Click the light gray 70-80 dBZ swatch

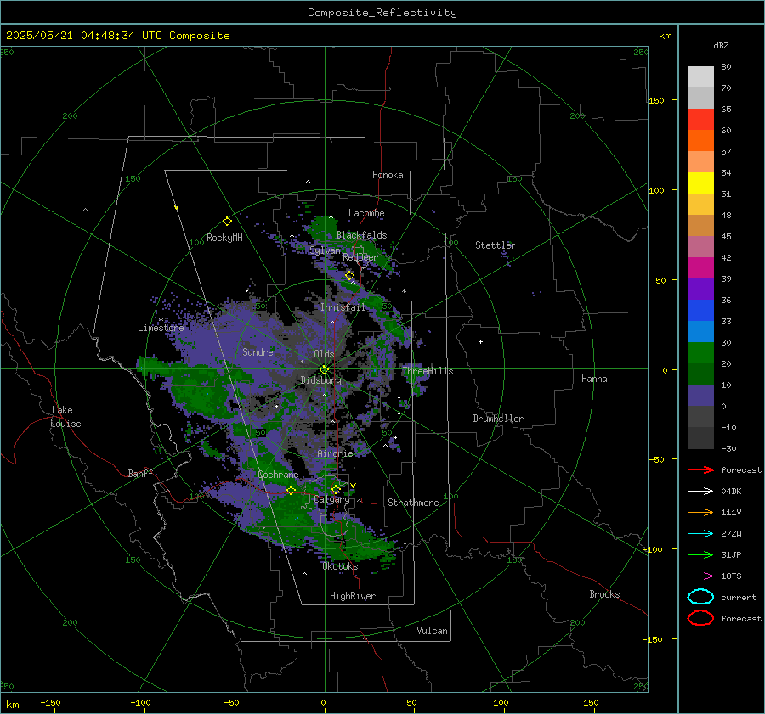pos(700,77)
